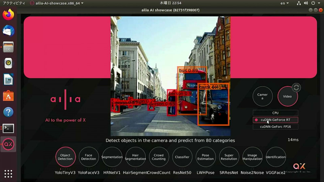This screenshot has height=182, width=324.
Task: Click YoloTinyV3 model label
Action: 65,173
